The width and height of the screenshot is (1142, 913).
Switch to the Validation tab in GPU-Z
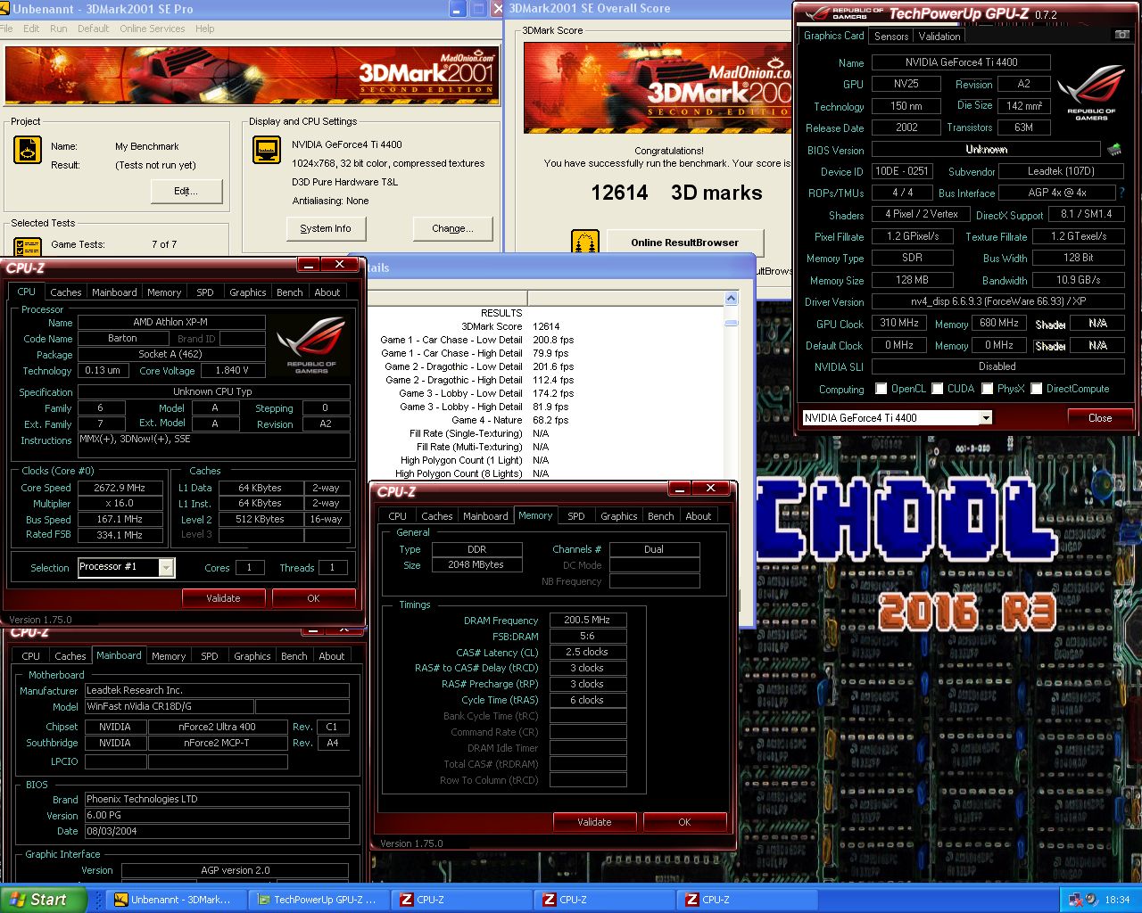tap(939, 37)
